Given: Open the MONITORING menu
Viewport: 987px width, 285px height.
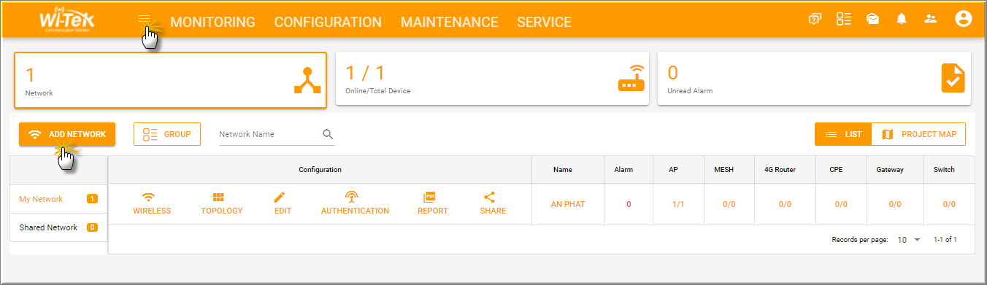Looking at the screenshot, I should point(213,22).
